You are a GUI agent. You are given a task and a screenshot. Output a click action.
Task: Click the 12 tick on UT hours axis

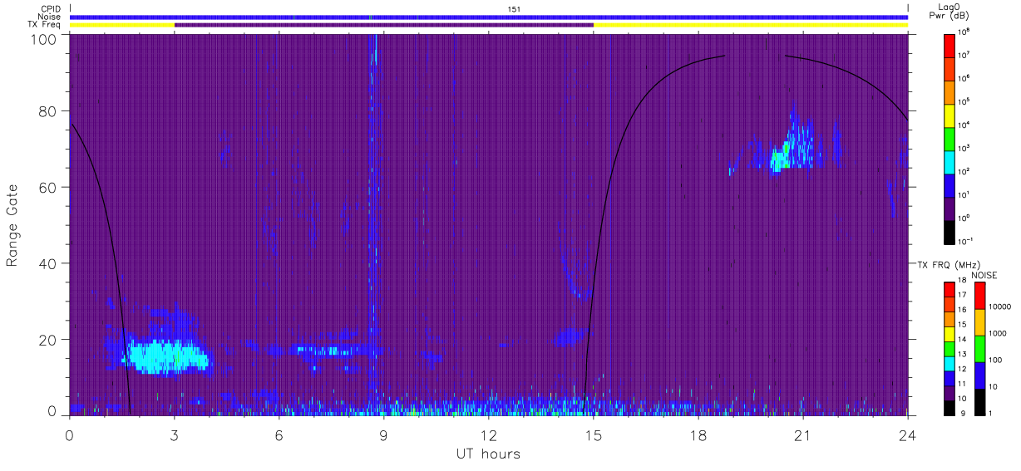click(x=488, y=435)
